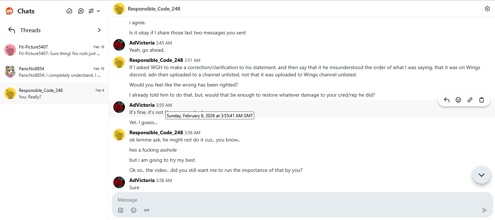Open Fit-Picture5407 conversation
Screen dimensions: 495x220
click(54, 50)
